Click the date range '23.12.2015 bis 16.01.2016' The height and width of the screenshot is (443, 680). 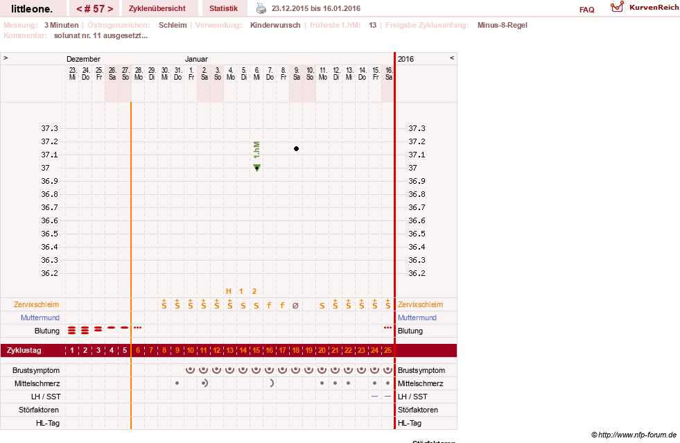click(x=315, y=8)
